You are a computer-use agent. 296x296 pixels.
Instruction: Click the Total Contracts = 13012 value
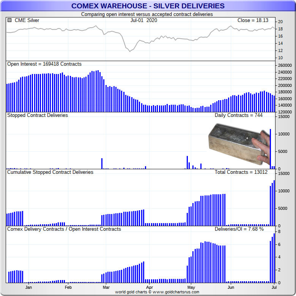point(241,172)
